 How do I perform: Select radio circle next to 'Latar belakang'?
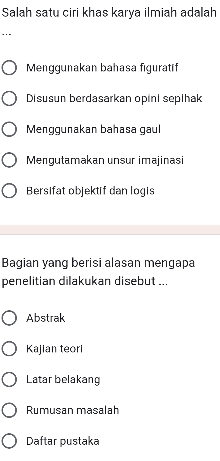[x=9, y=380]
